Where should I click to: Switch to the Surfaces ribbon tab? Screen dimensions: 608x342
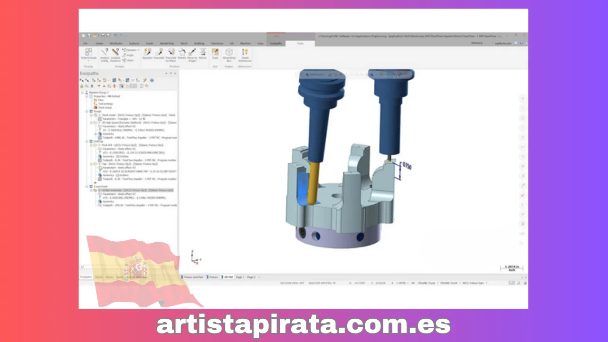(134, 43)
